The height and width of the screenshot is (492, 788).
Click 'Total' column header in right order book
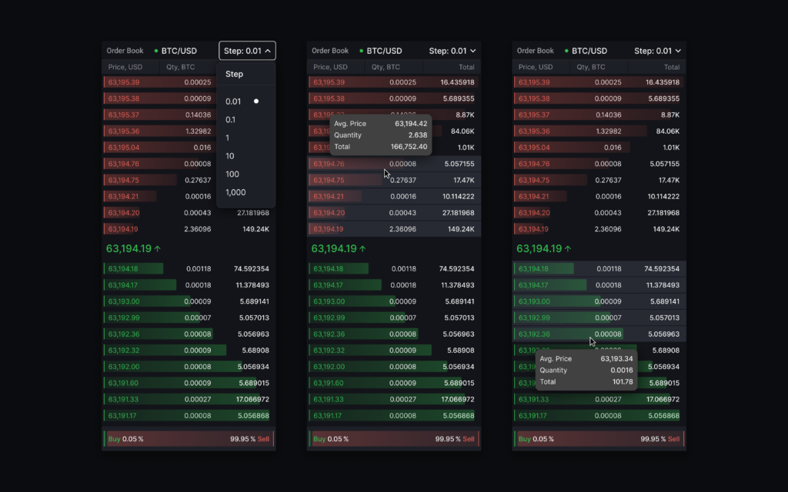click(x=671, y=67)
